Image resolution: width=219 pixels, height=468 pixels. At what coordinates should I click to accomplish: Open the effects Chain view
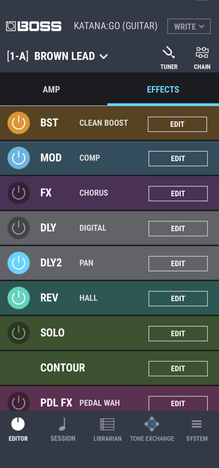pyautogui.click(x=202, y=58)
